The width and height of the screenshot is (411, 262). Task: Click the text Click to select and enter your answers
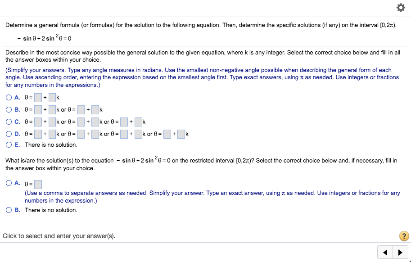pyautogui.click(x=59, y=236)
